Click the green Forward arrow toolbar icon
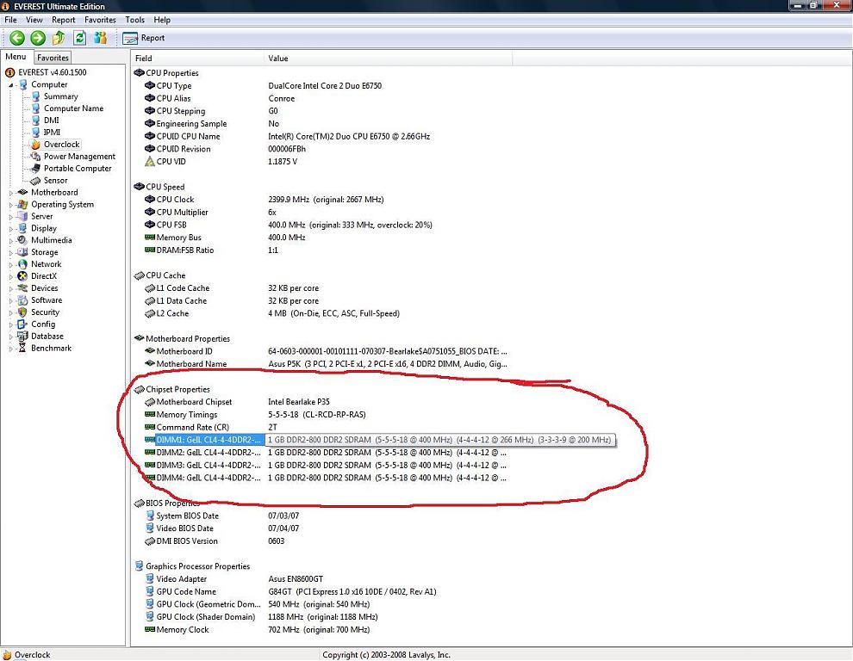The image size is (853, 661). pyautogui.click(x=38, y=38)
